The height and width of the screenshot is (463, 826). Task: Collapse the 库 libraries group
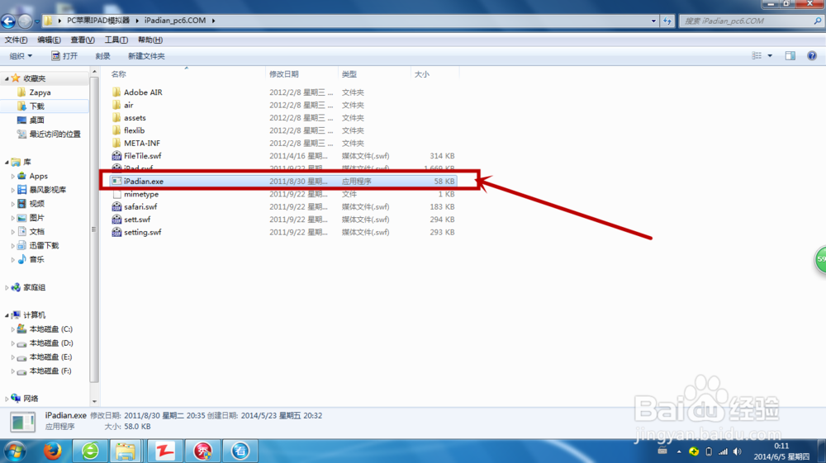tap(7, 162)
